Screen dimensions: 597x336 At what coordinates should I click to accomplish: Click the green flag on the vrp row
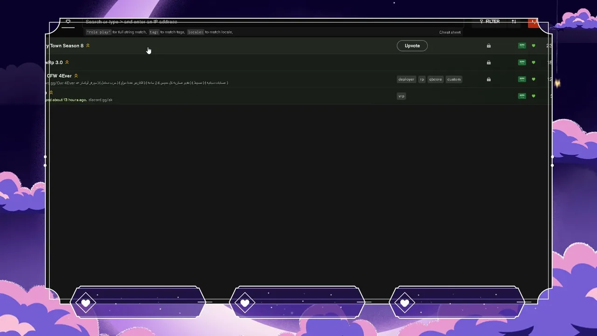[522, 96]
